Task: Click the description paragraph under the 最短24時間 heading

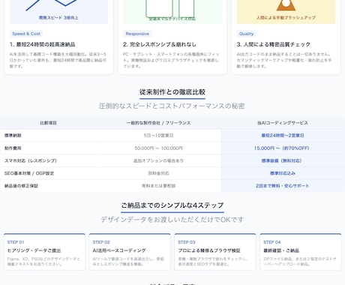Action: [58, 60]
